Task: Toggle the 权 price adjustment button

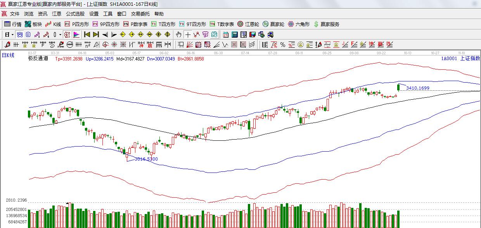Action: pyautogui.click(x=67, y=35)
